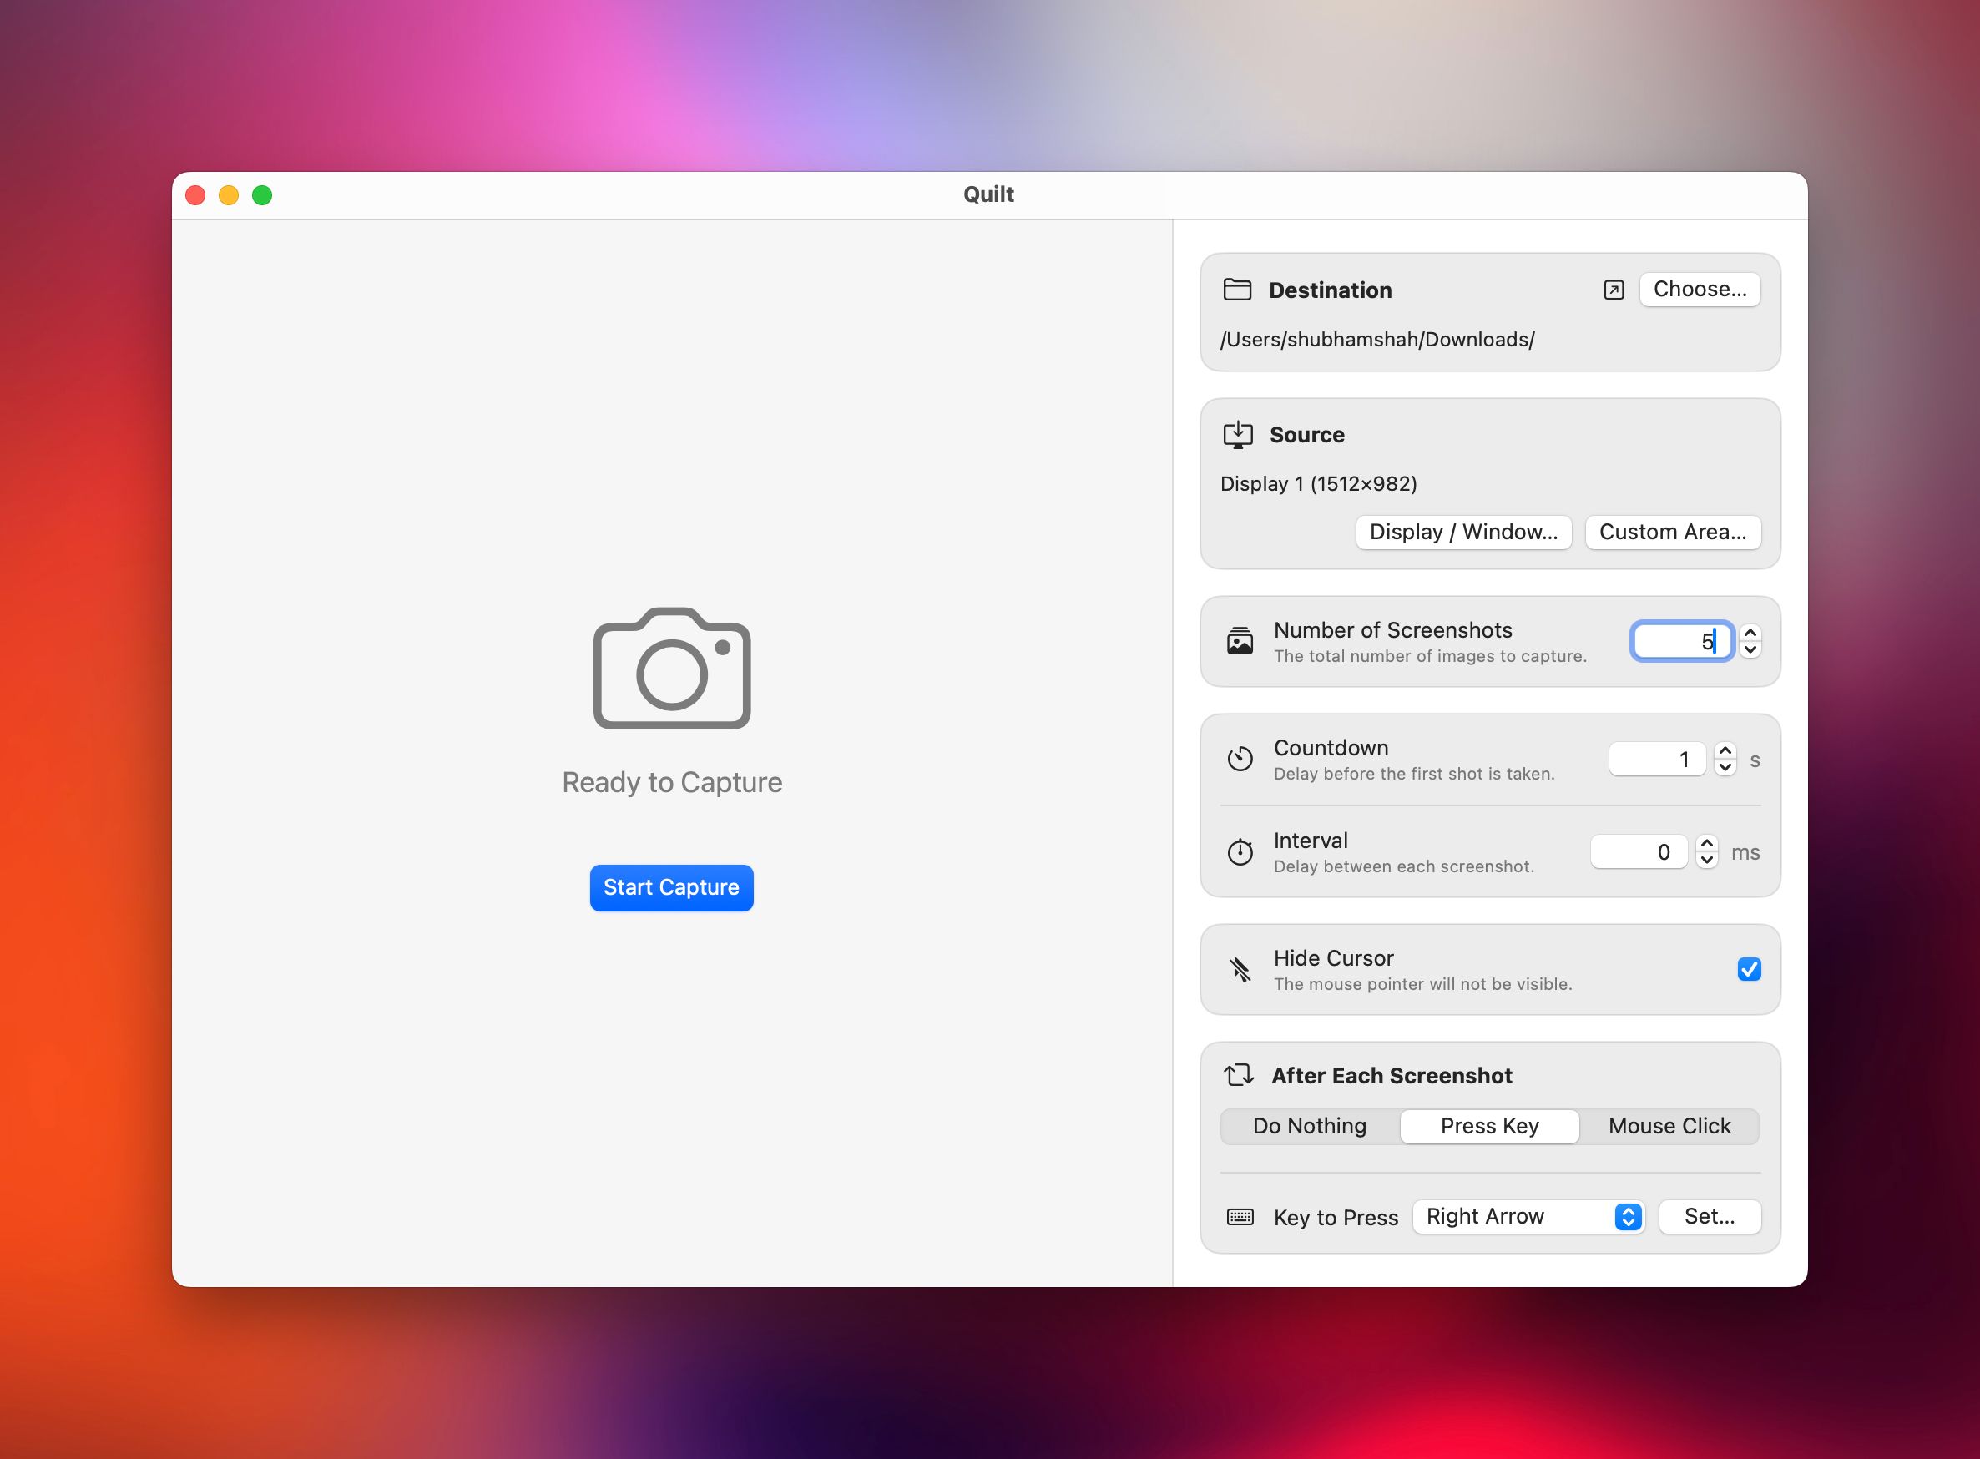Decrease Number of Screenshots with the stepper

pos(1749,650)
